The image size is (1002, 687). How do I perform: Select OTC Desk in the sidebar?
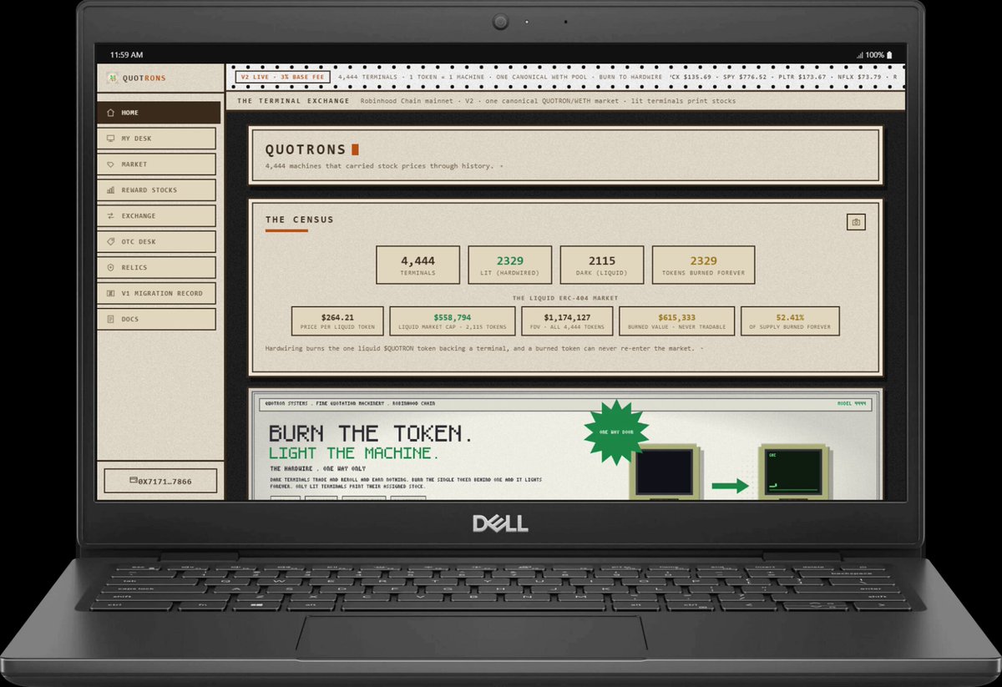pos(156,242)
